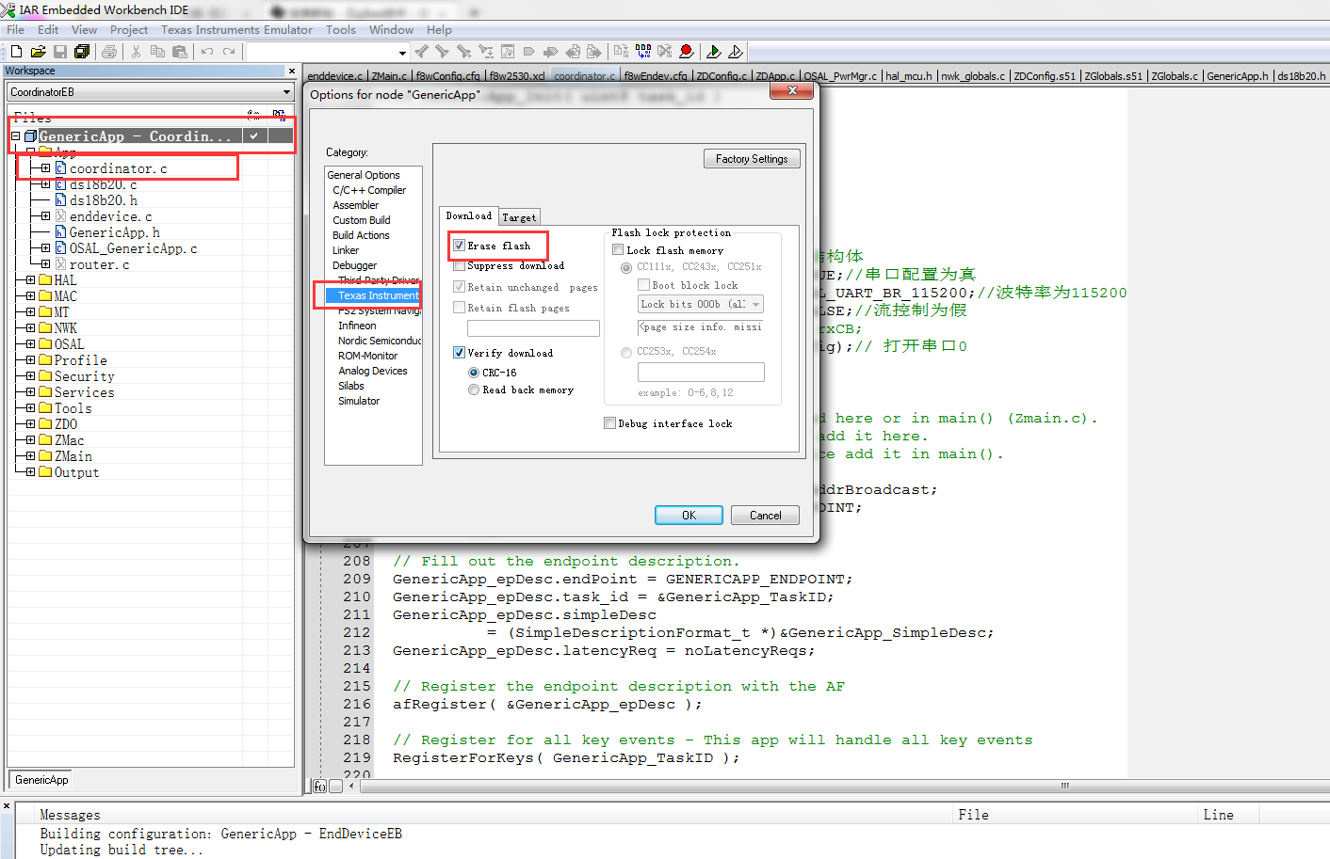Switch to the Target tab in options
The height and width of the screenshot is (859, 1330).
tap(519, 217)
